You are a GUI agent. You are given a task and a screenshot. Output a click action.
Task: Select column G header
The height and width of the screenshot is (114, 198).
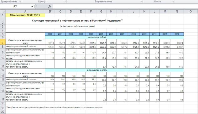point(101,12)
